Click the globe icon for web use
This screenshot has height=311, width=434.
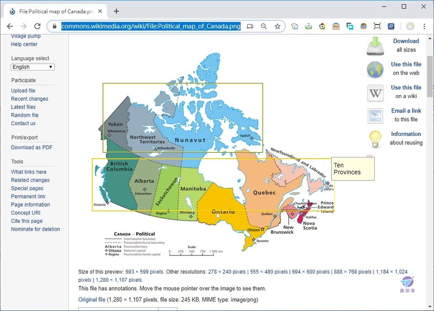376,69
